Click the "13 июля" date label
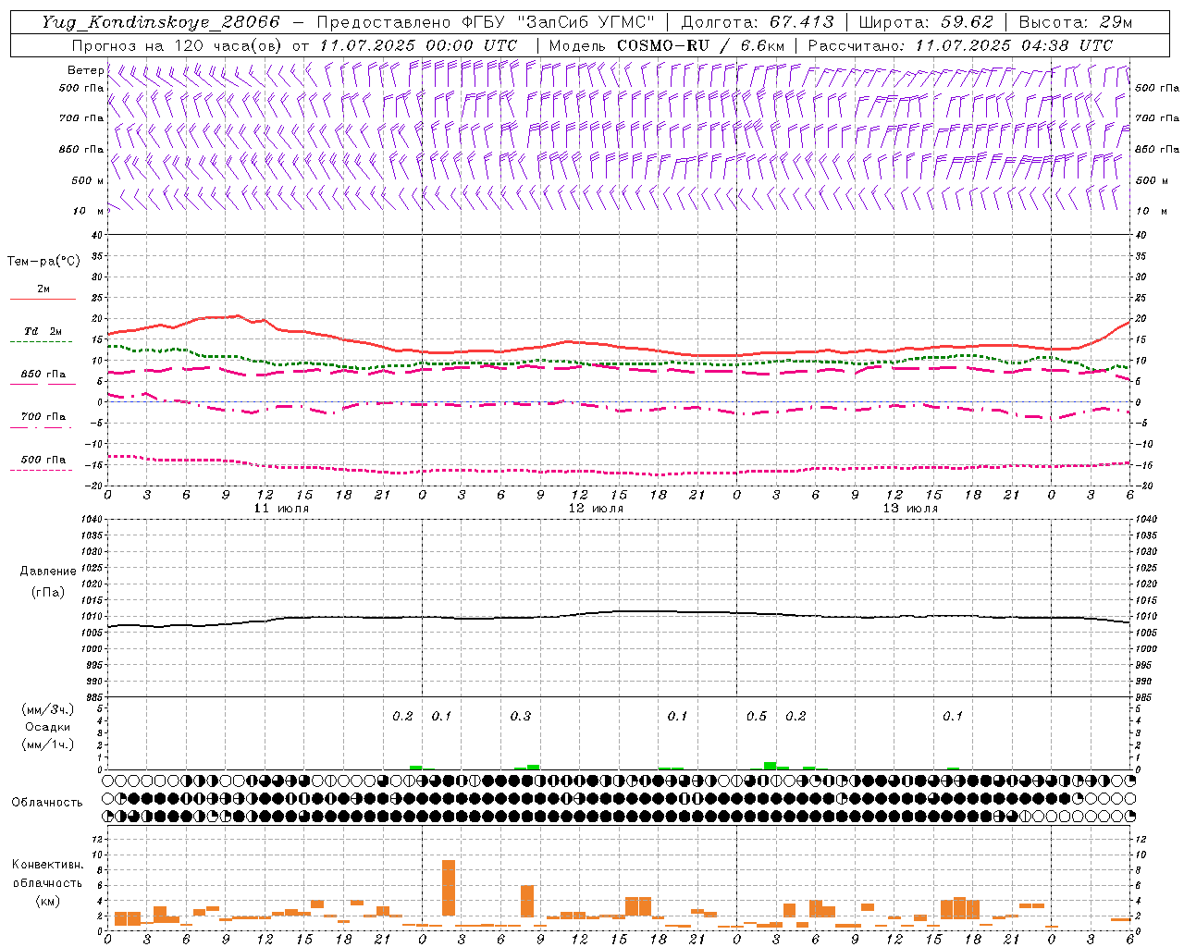The width and height of the screenshot is (1184, 947). point(910,509)
